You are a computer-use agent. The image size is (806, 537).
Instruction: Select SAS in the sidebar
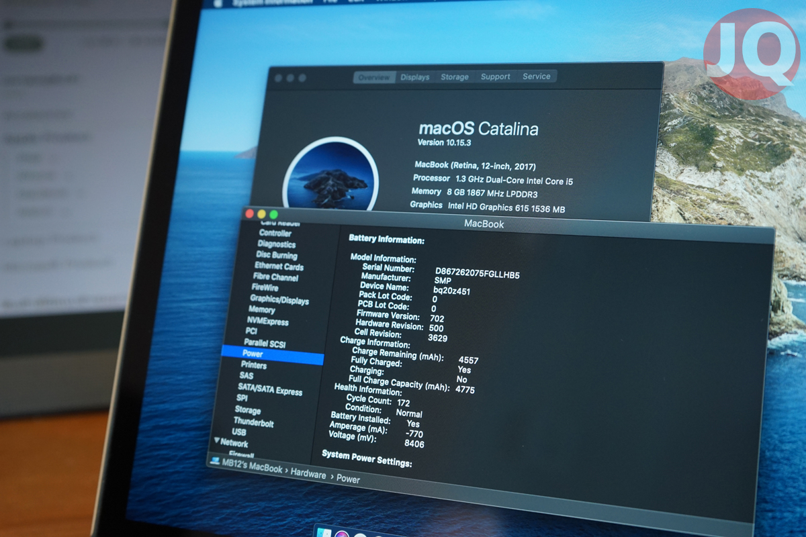pos(247,376)
